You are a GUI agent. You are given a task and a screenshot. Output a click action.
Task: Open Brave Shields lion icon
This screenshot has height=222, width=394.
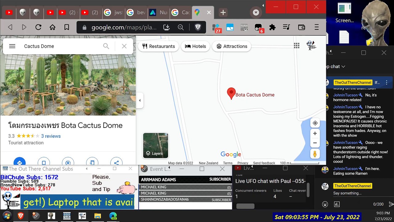tap(198, 27)
